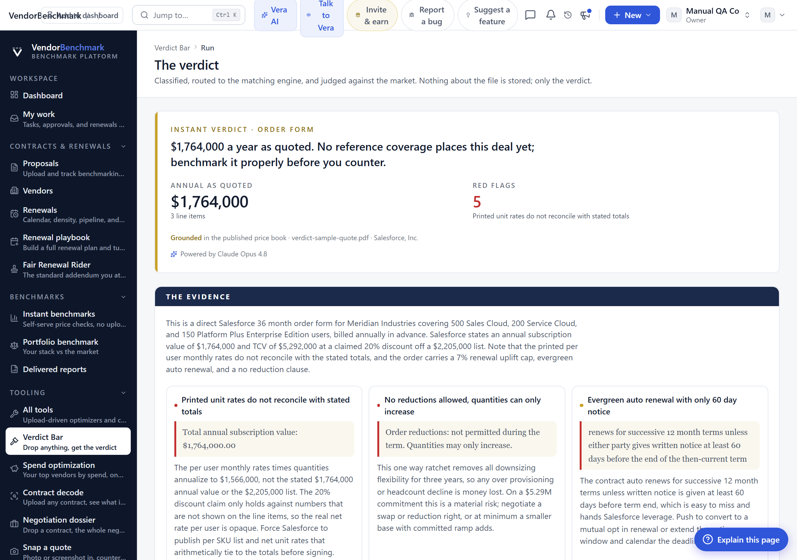
Task: Click the Report a bug button
Action: point(428,15)
